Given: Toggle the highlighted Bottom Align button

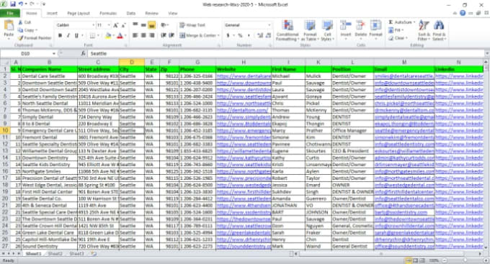Looking at the screenshot, I should click(151, 25).
